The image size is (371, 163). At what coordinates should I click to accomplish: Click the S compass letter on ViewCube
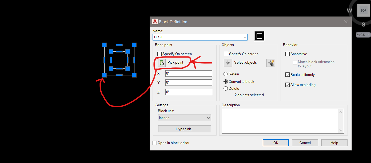[x=363, y=25]
